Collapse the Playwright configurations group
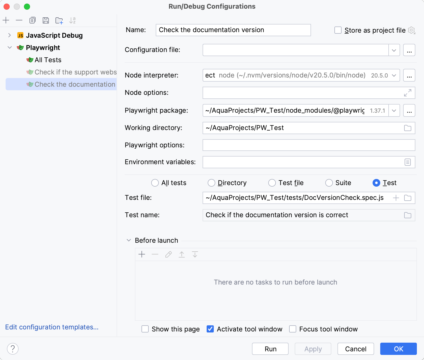This screenshot has width=424, height=360. pos(10,47)
